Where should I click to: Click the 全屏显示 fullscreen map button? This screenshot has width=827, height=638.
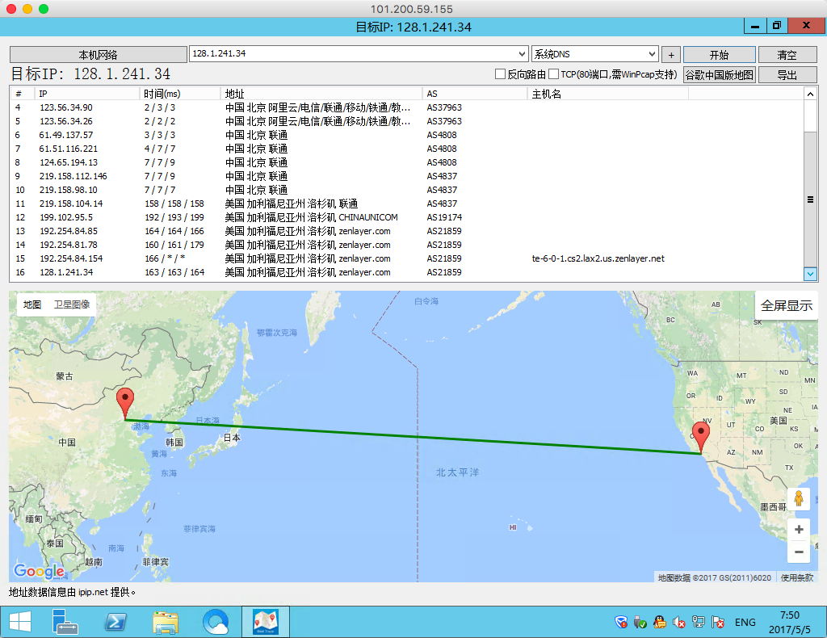point(786,305)
